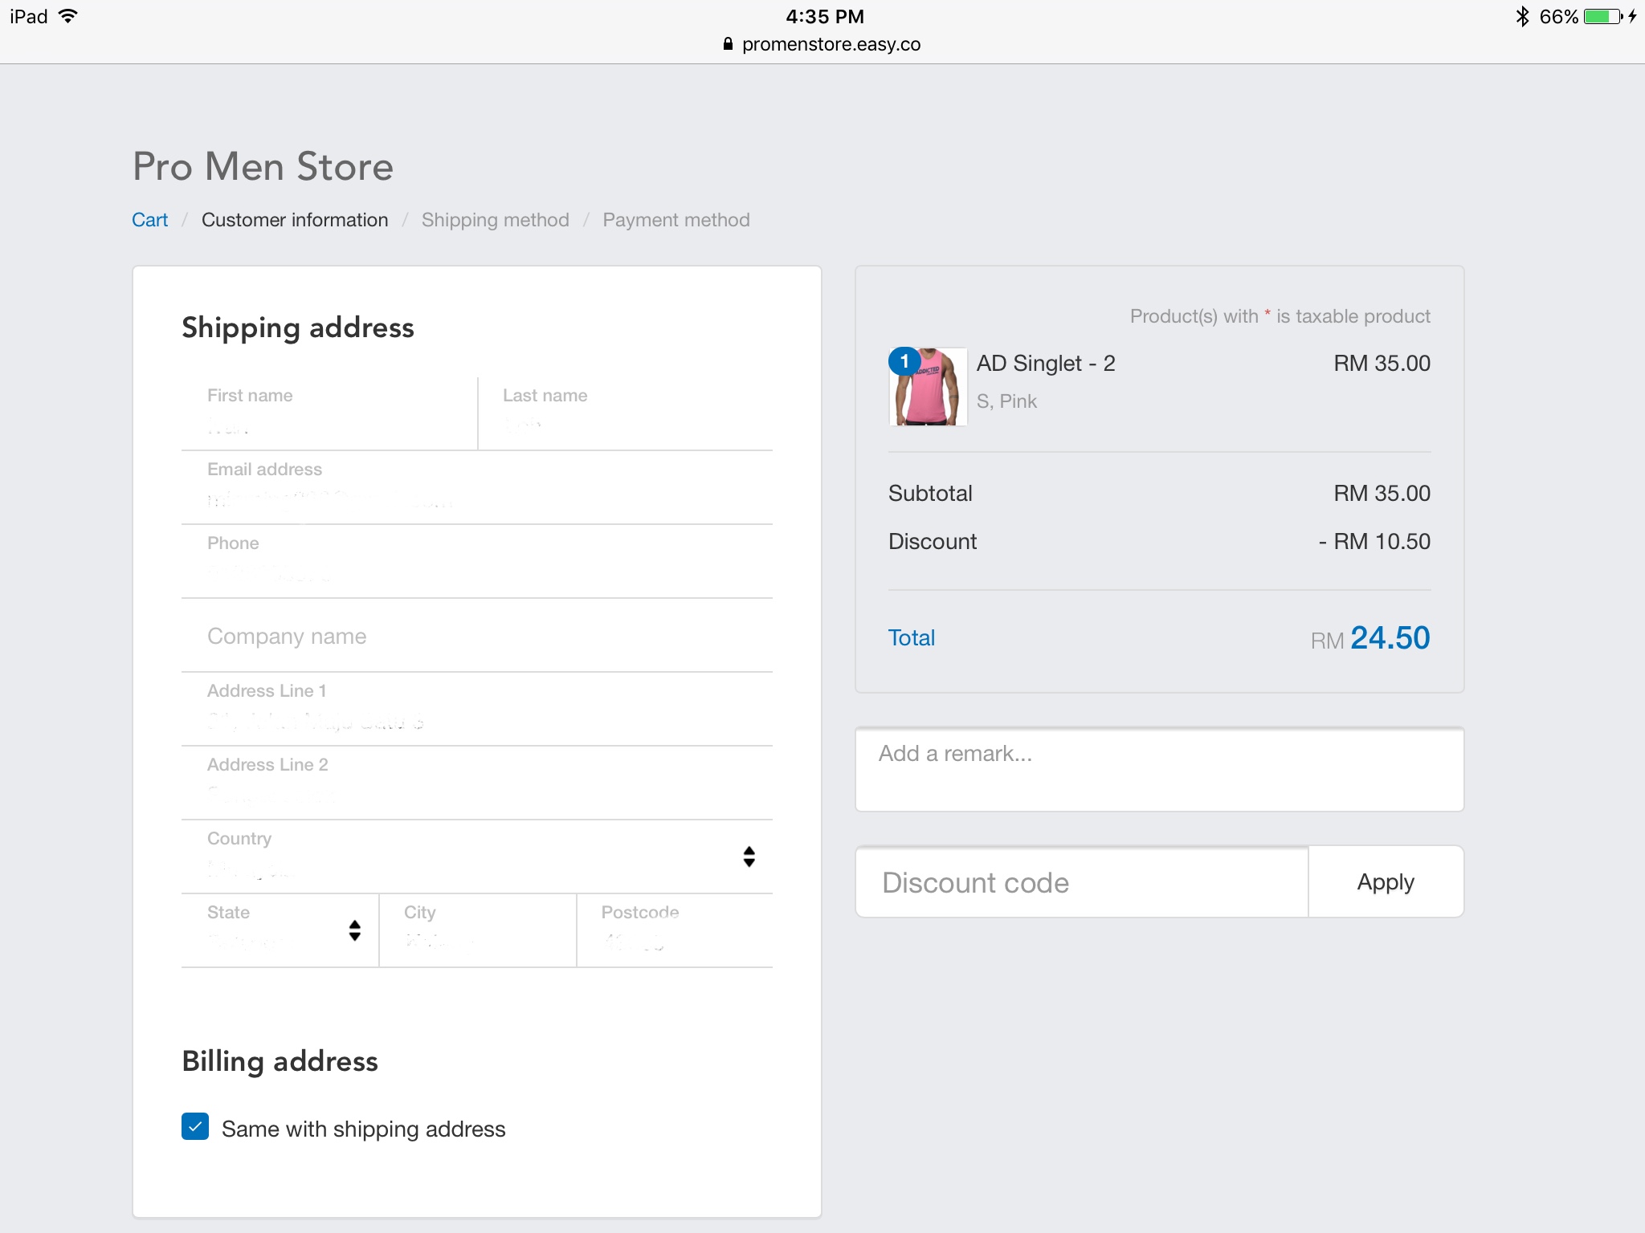Click into the Discount code field
The width and height of the screenshot is (1645, 1233).
click(x=1081, y=882)
